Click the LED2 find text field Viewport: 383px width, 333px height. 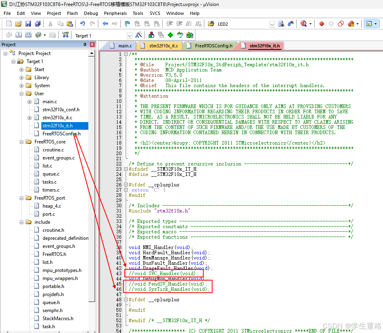pos(243,24)
